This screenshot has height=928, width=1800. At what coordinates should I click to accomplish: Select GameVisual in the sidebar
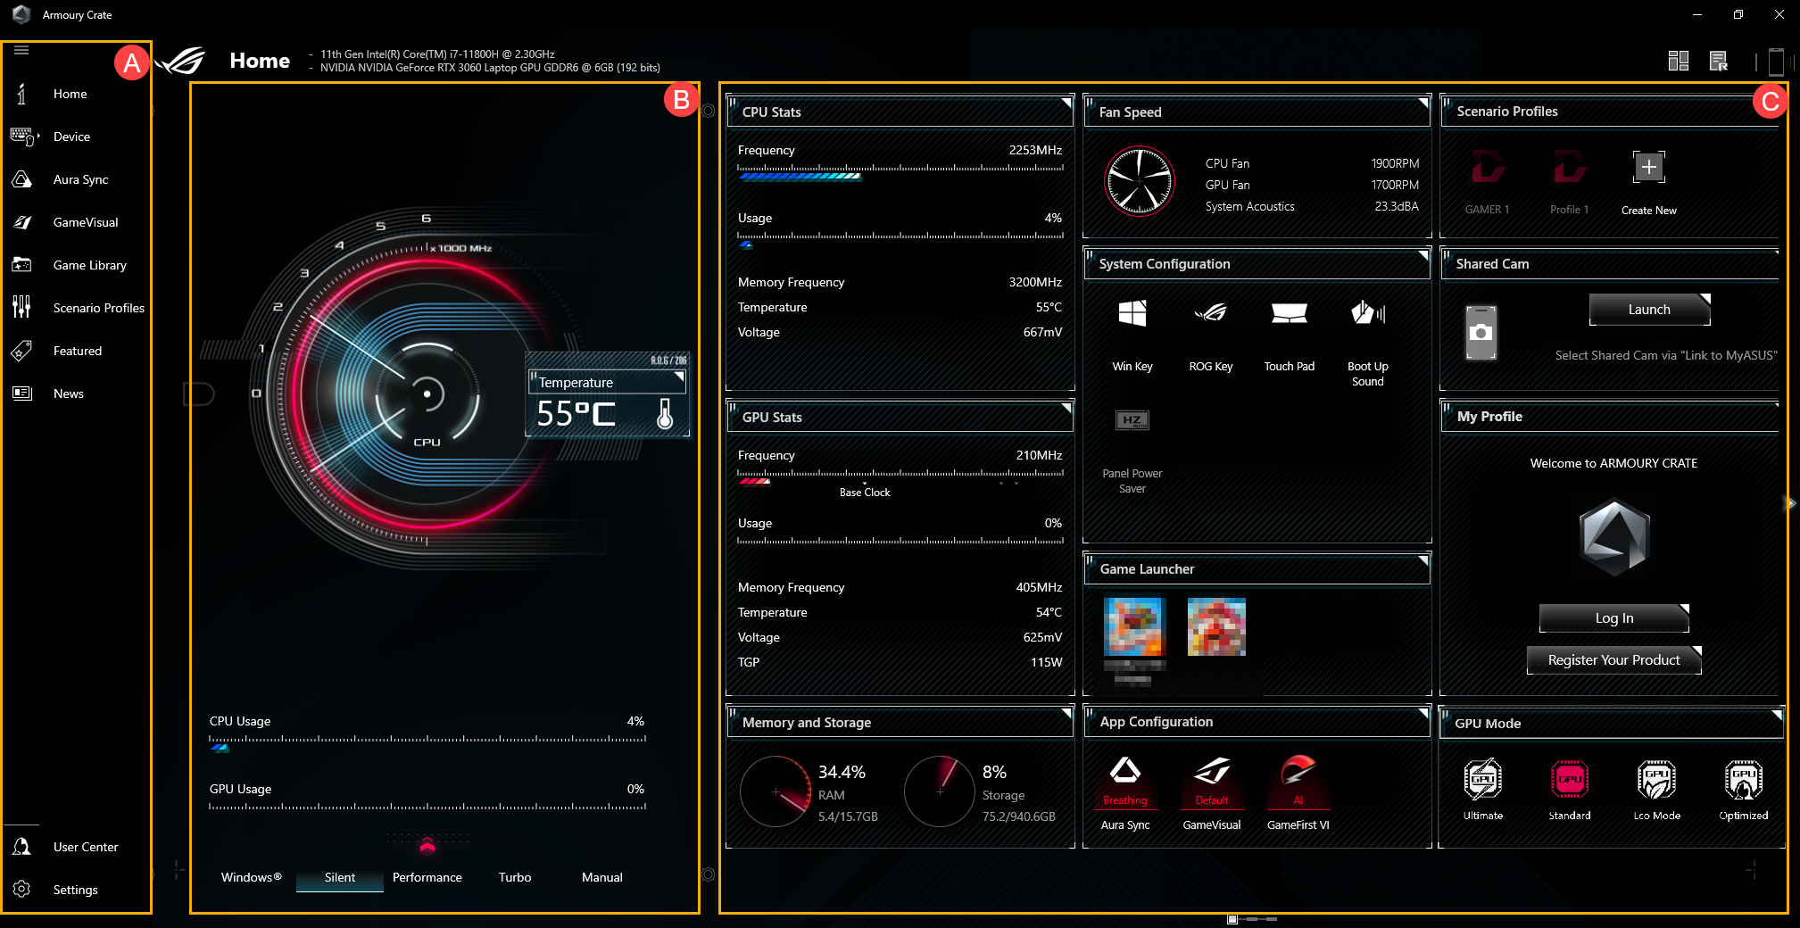[x=86, y=222]
